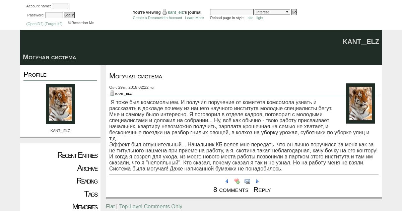Click the Learn More link
Screen dimensions: 402x211
coord(194,18)
